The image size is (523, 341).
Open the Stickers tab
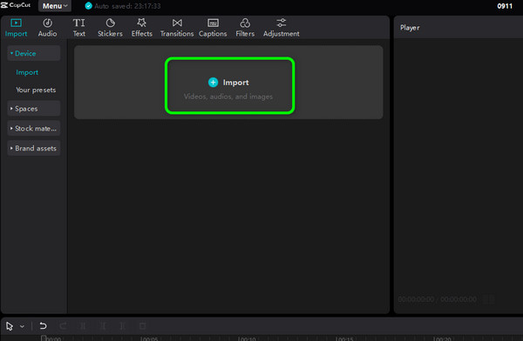click(110, 28)
